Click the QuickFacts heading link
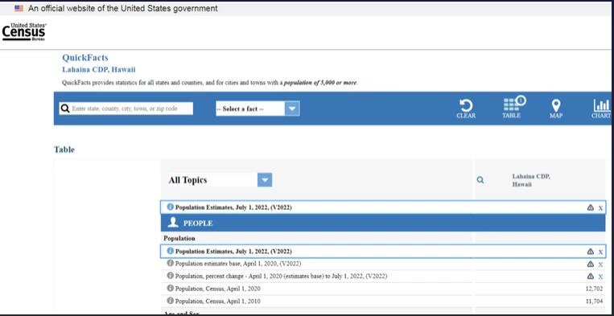Viewport: 614px width, 316px height. click(85, 58)
